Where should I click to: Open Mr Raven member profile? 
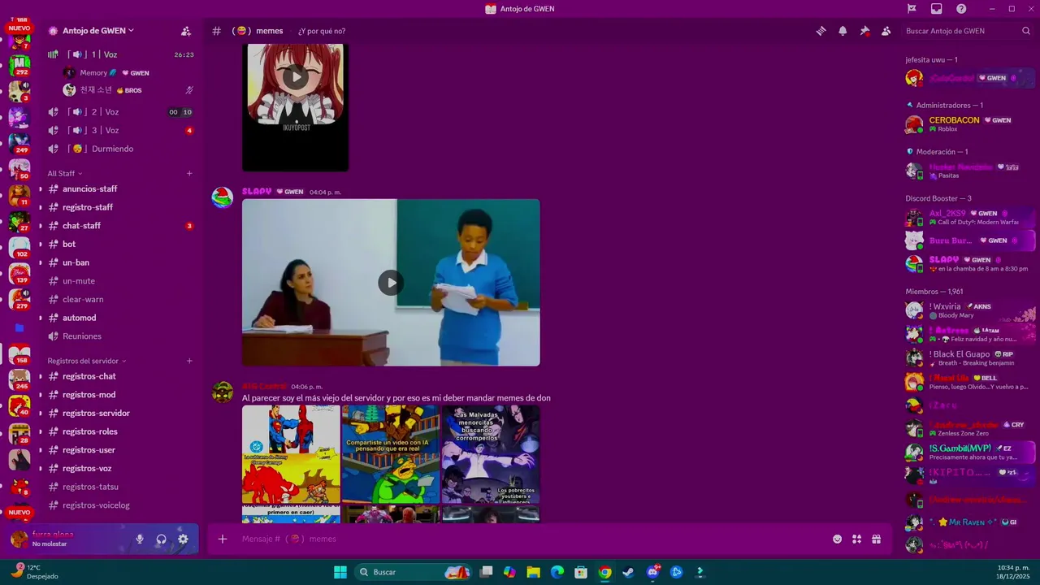[x=969, y=522]
